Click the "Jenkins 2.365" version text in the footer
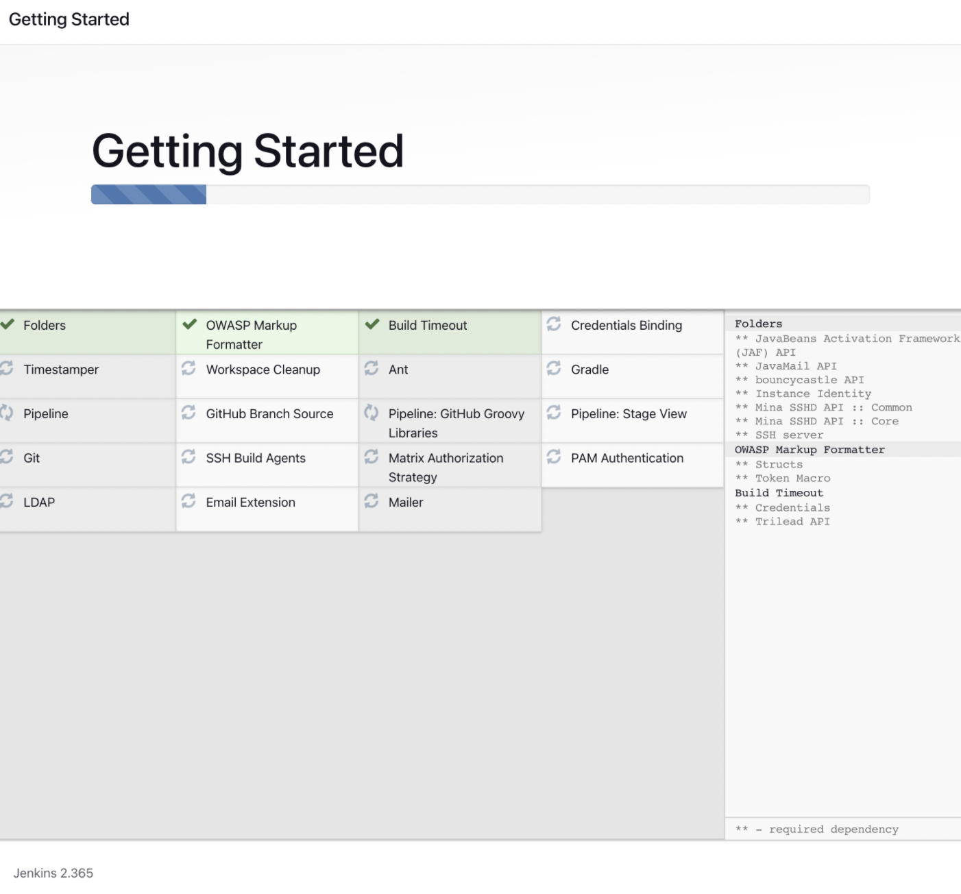The image size is (961, 894). click(x=53, y=873)
